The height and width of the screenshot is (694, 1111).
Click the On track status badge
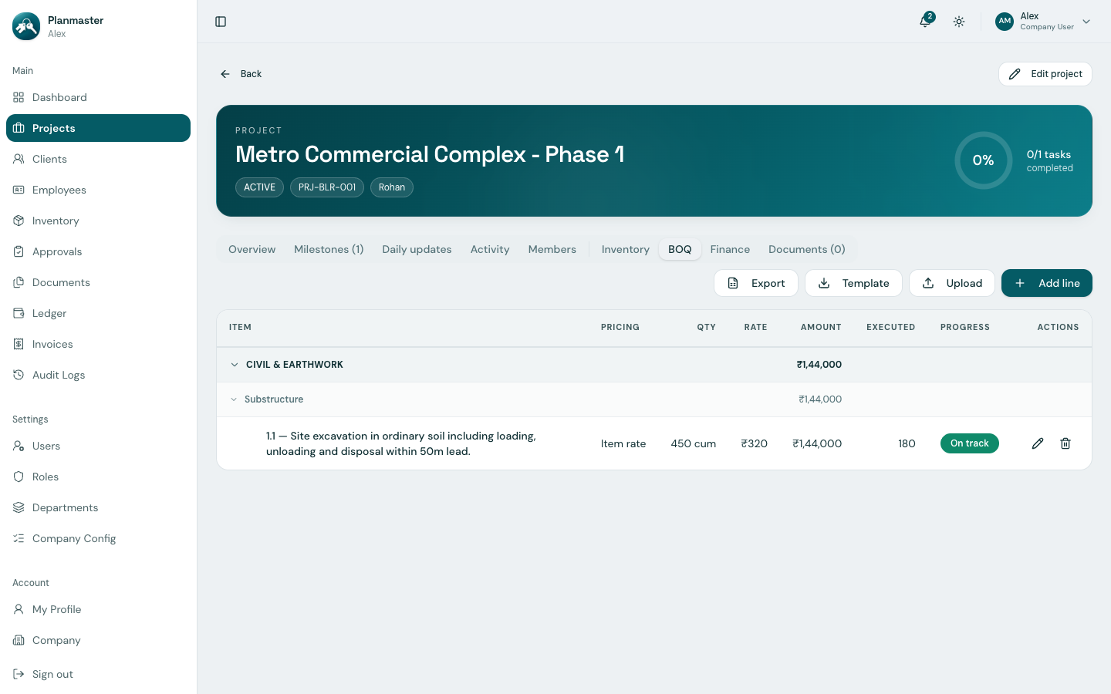click(x=970, y=443)
